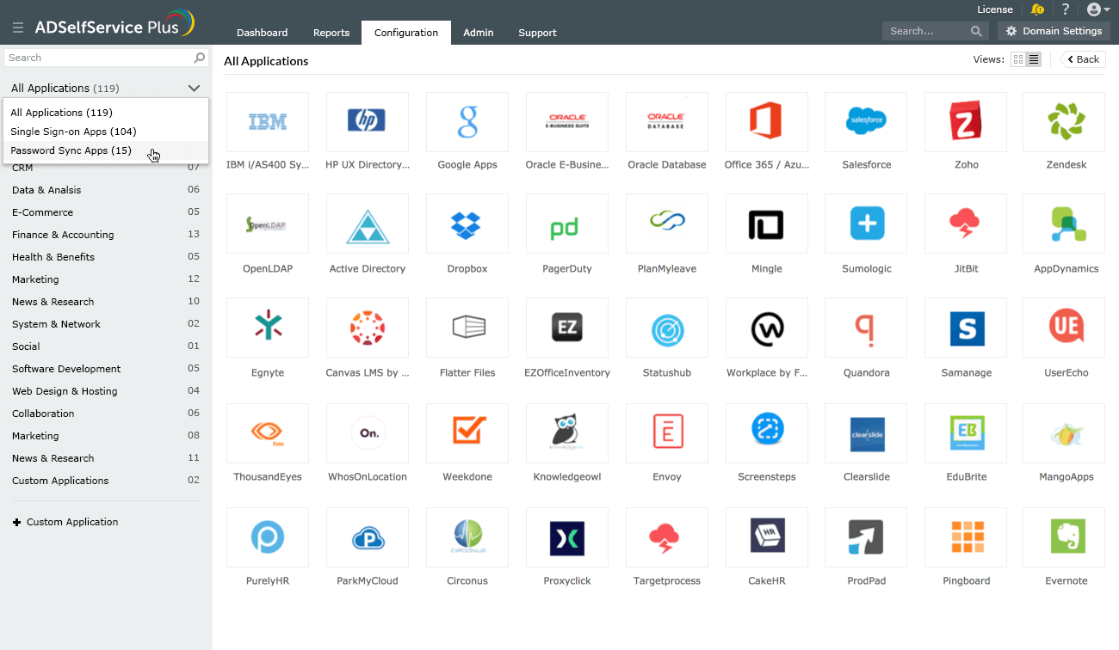Open the Reports tab
The image size is (1119, 650).
(331, 33)
